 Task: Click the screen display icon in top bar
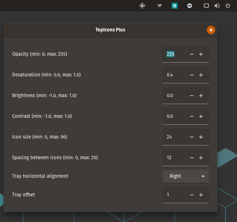pos(206,6)
